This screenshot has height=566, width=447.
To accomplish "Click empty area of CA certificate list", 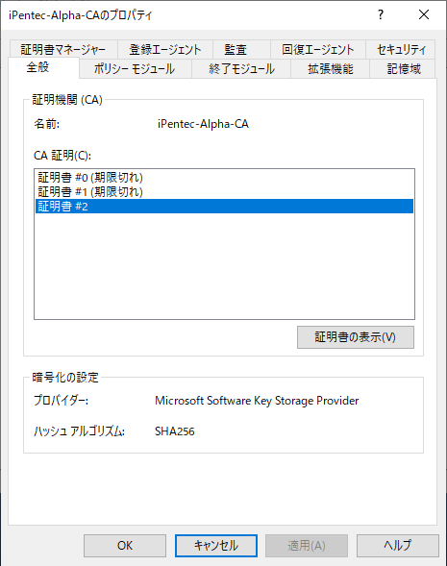I will coord(224,265).
